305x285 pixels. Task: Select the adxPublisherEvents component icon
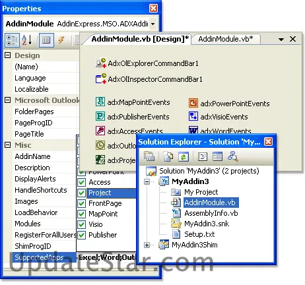coord(100,116)
